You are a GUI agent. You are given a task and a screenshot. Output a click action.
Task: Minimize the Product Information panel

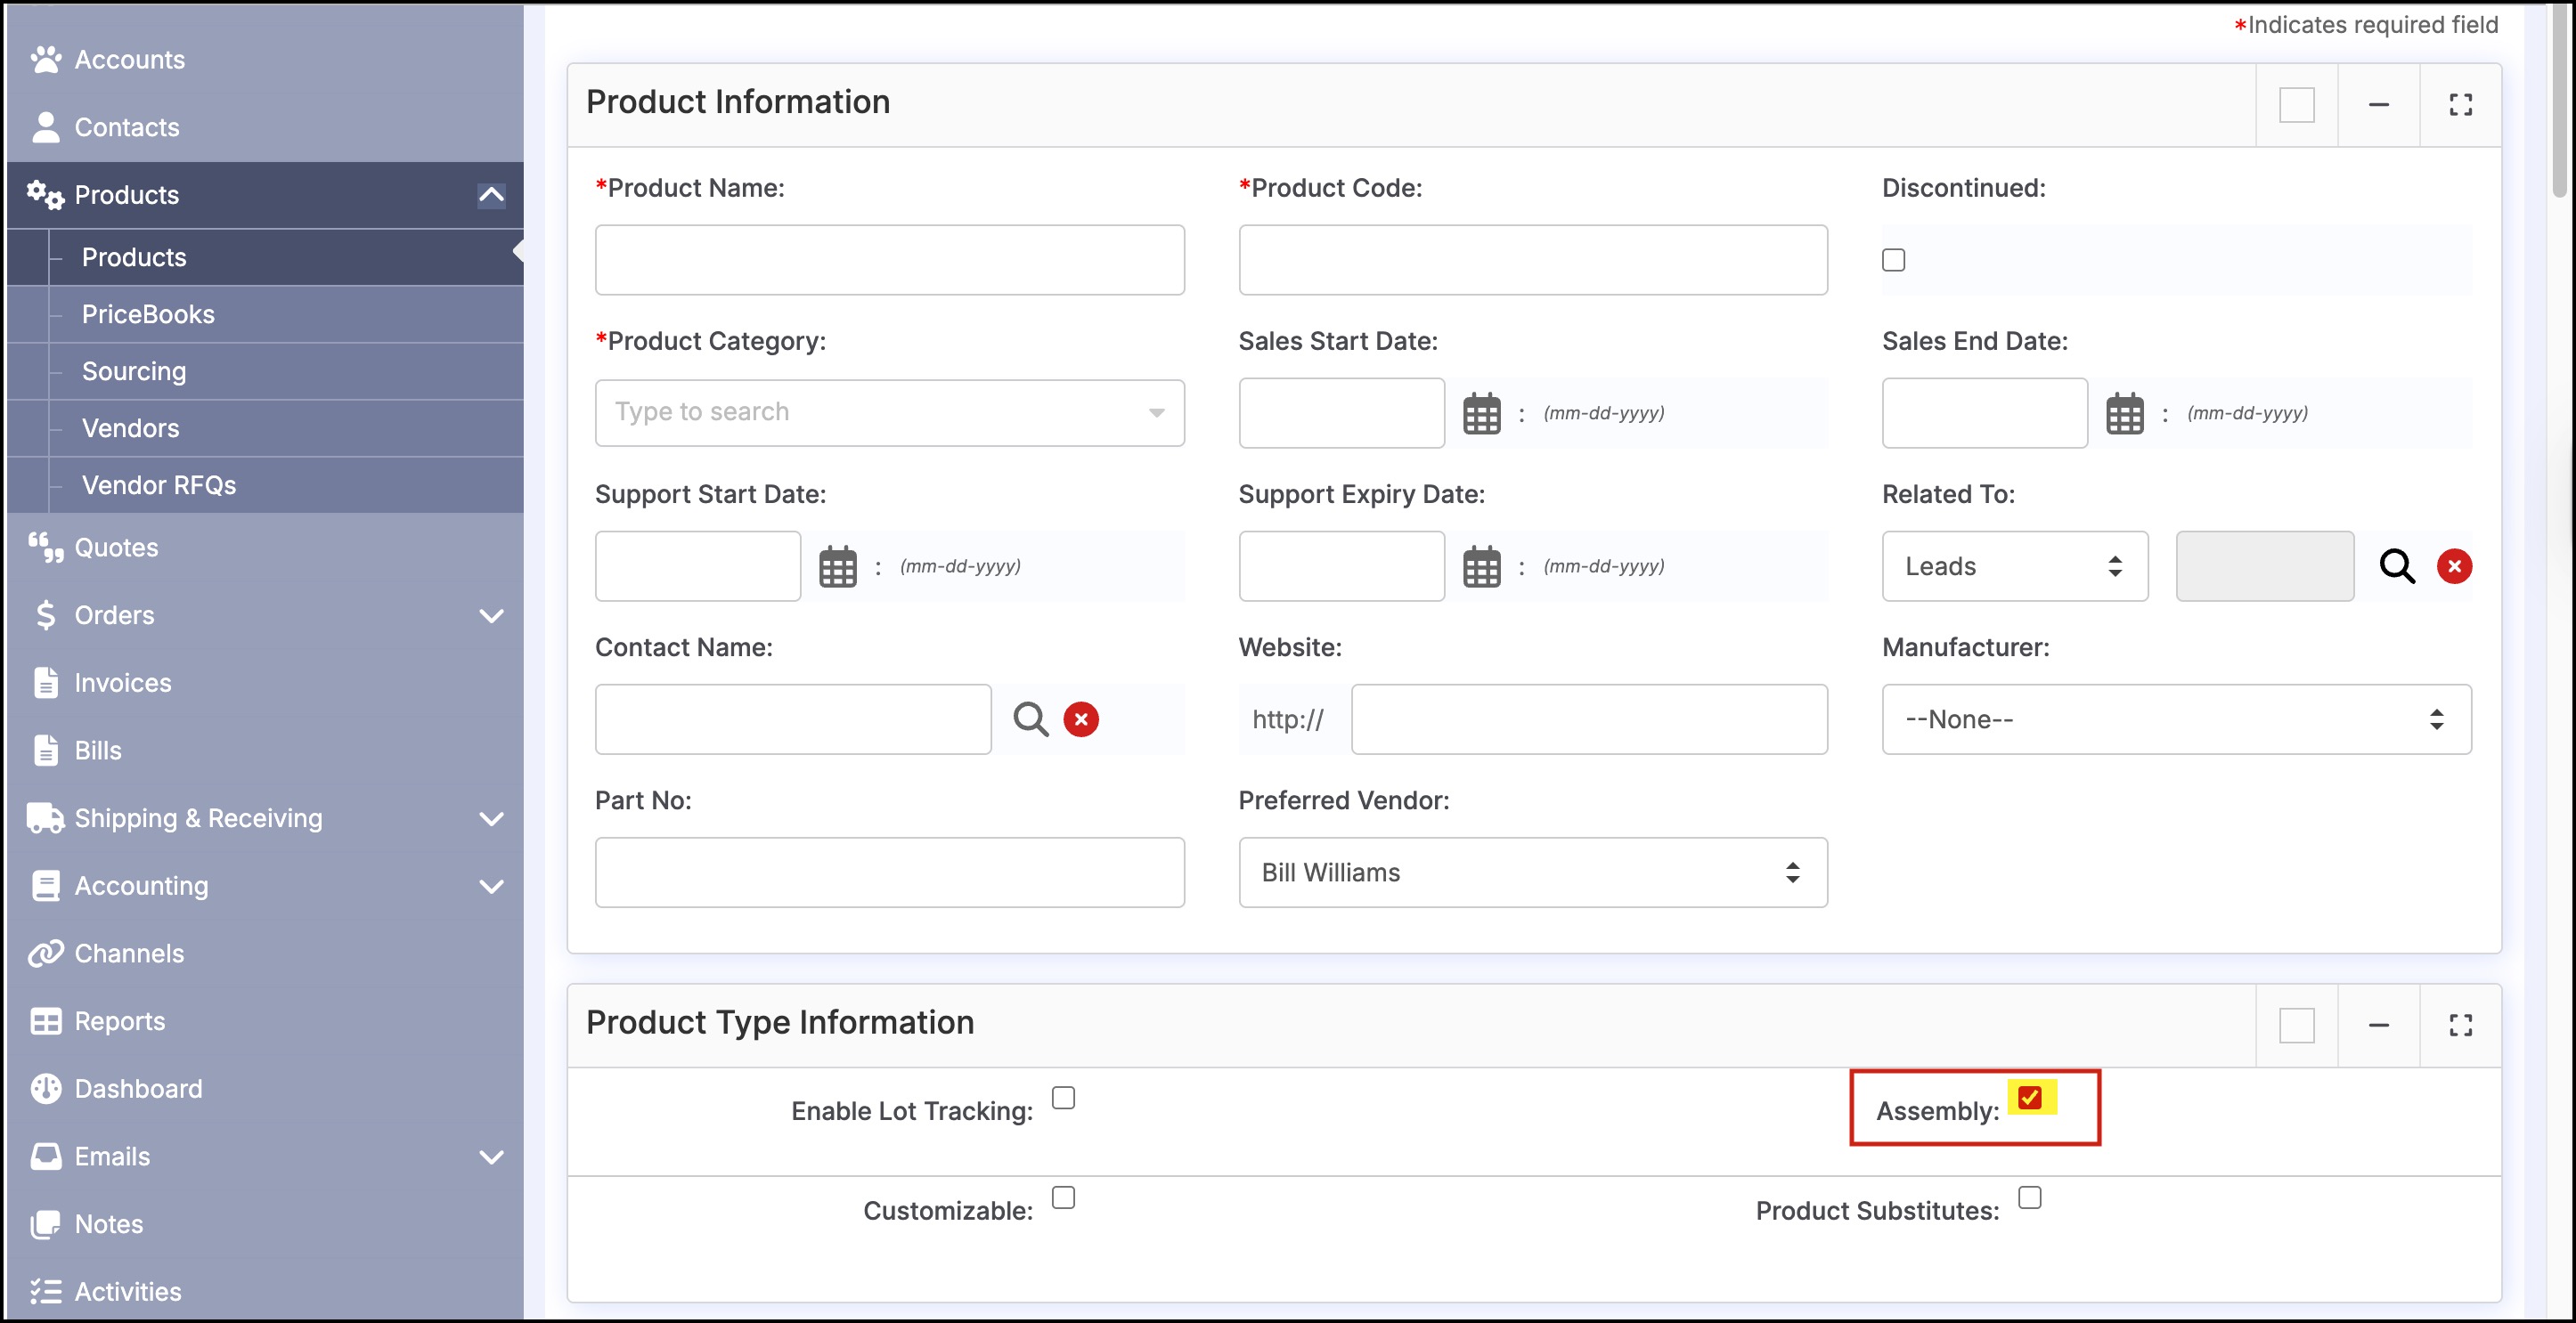click(2379, 105)
